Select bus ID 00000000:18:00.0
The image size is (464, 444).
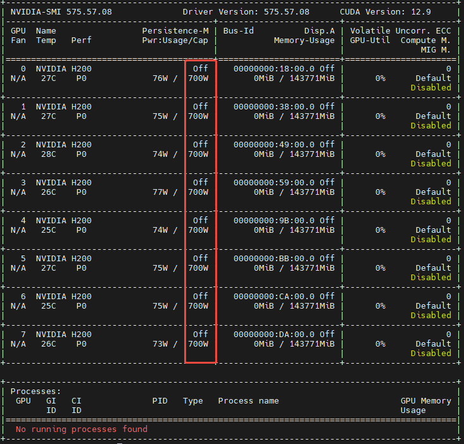[x=274, y=69]
